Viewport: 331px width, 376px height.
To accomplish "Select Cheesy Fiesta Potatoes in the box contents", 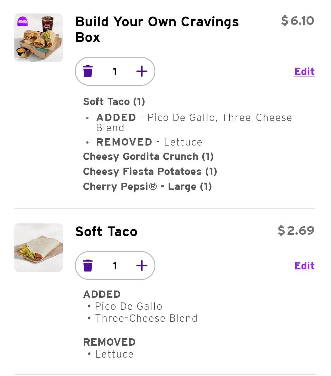I will pyautogui.click(x=150, y=172).
